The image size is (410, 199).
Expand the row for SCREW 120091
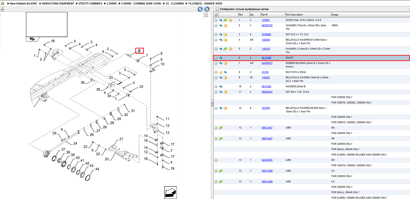(216, 20)
